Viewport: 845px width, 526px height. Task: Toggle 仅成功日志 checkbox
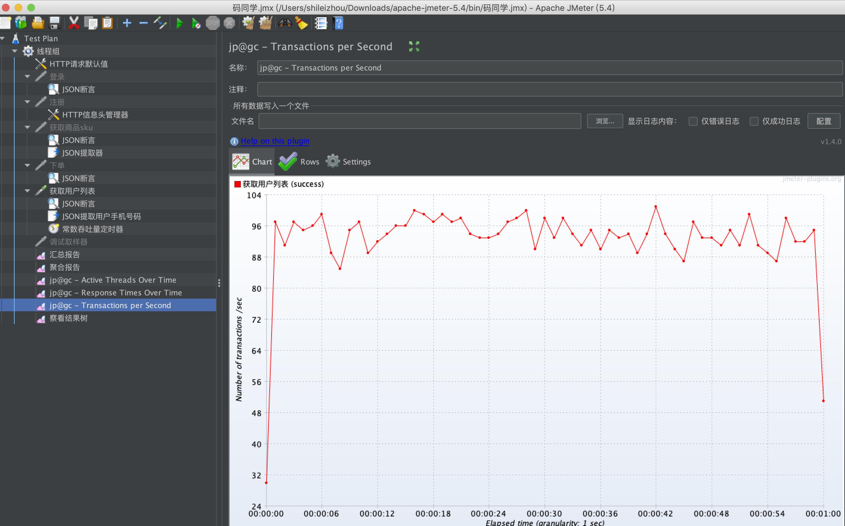[755, 120]
